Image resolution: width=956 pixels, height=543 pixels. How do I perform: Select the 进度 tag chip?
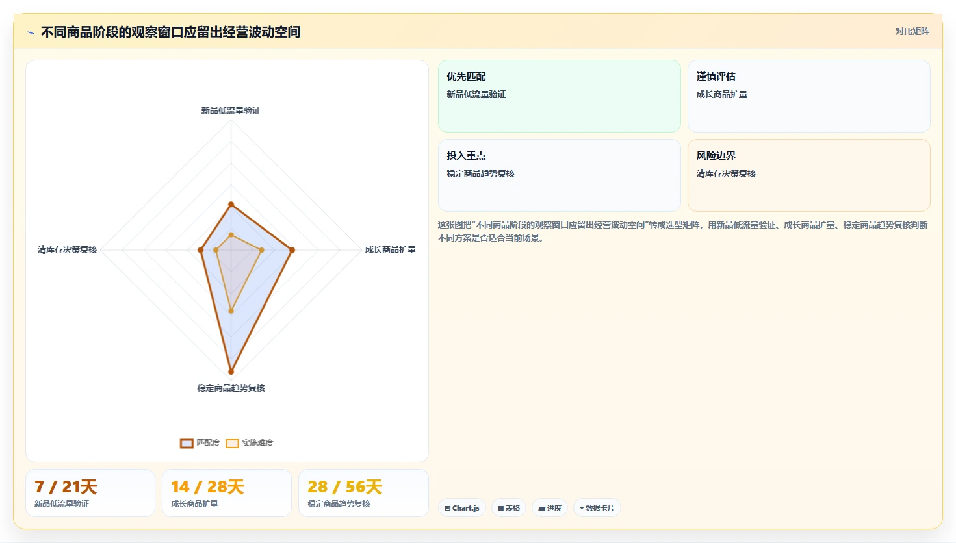[550, 508]
